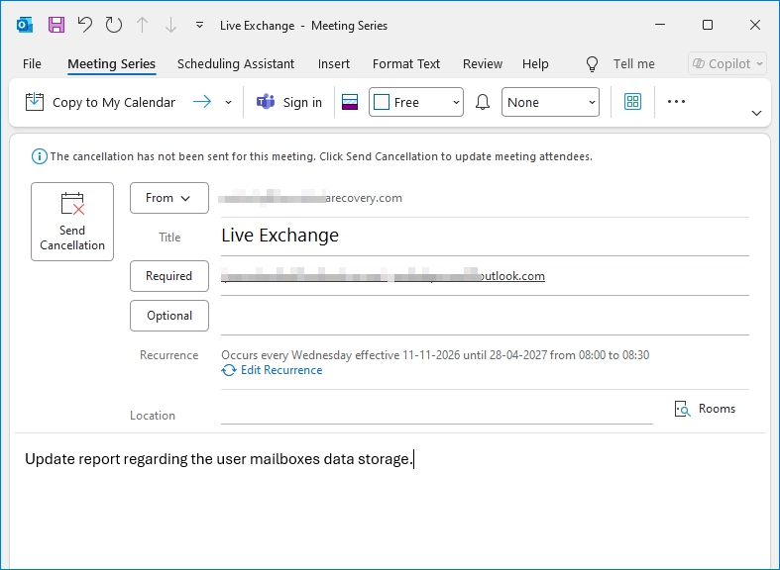Click the Required attendees button

tap(169, 275)
